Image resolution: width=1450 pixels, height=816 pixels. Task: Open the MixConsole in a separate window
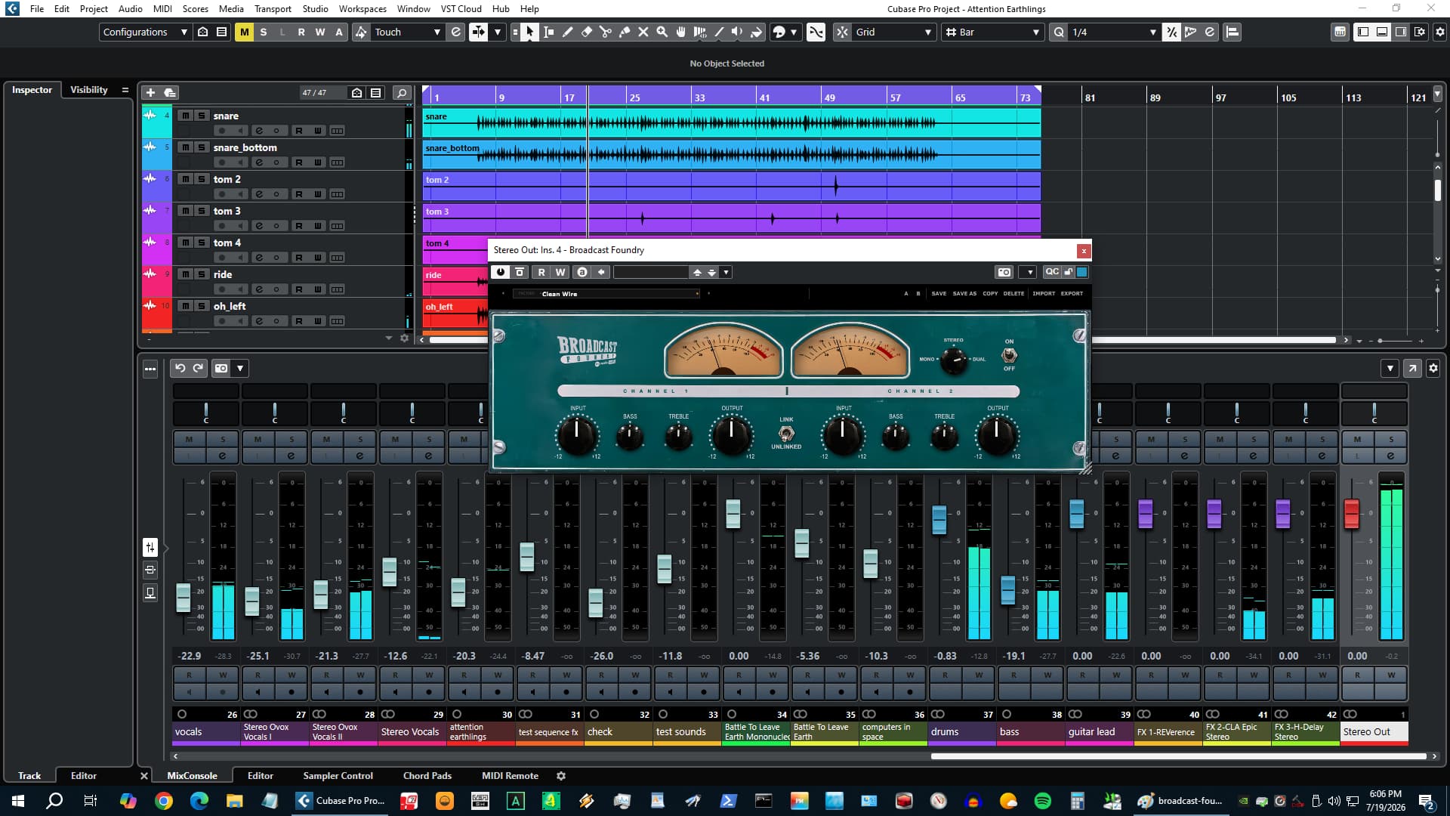pos(1412,368)
